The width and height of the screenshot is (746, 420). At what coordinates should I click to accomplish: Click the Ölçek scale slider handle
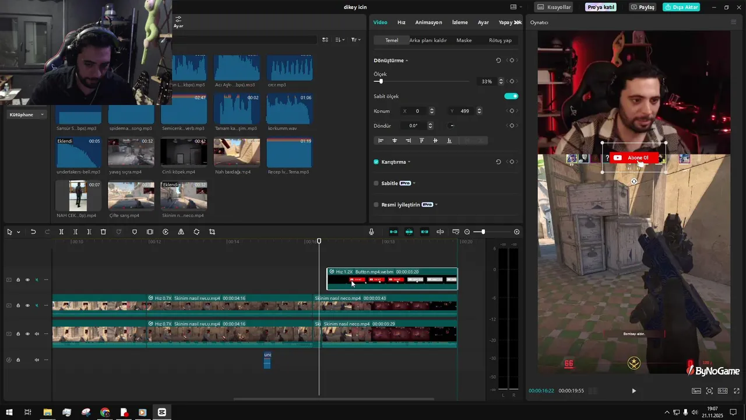[381, 81]
